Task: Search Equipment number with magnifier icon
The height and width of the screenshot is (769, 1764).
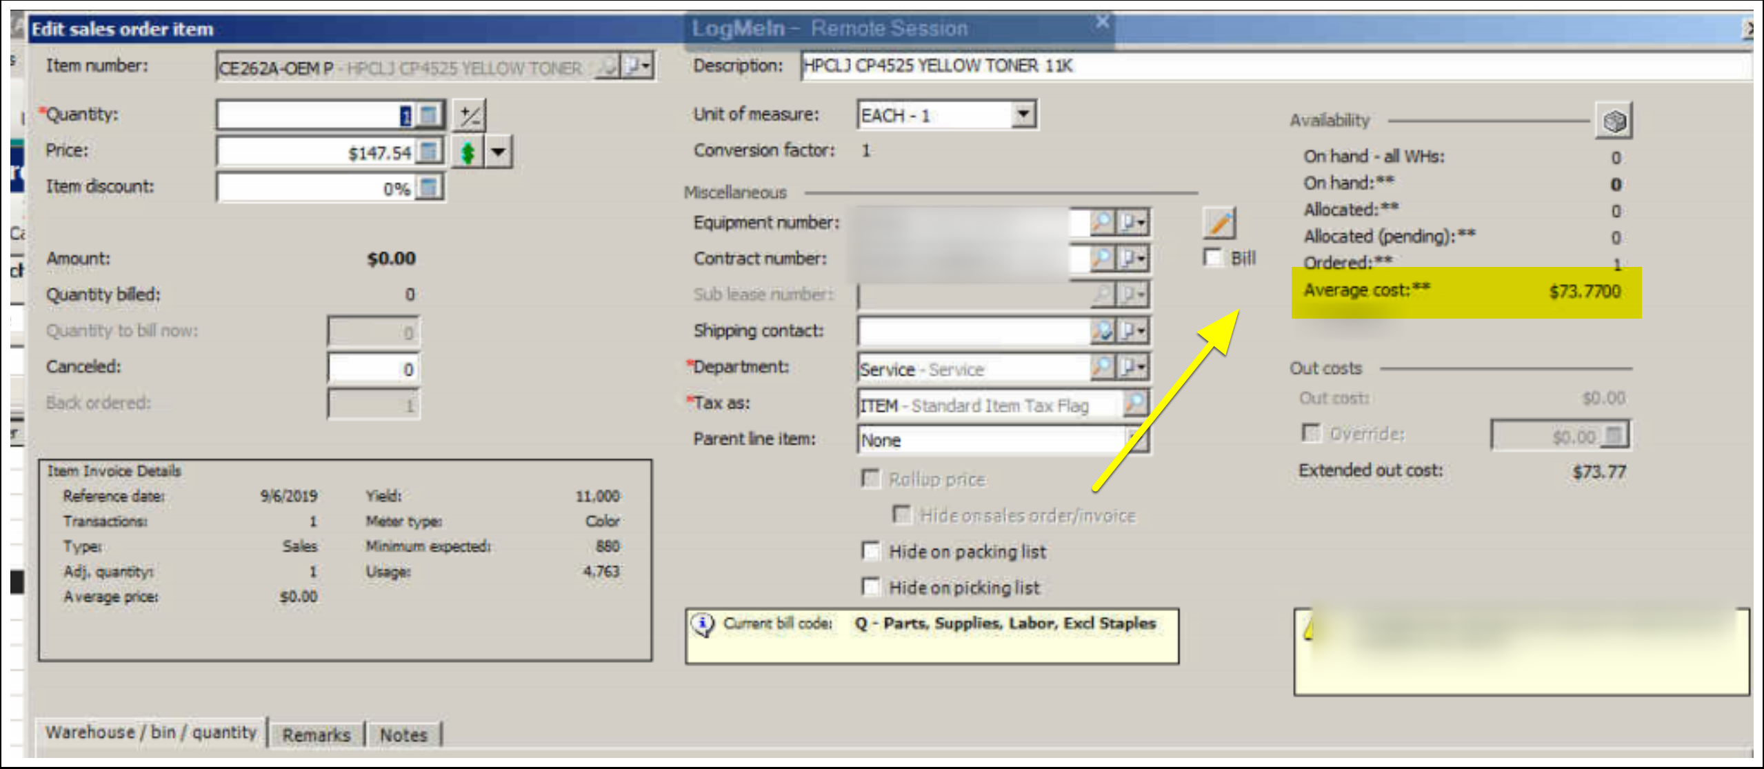Action: (x=1101, y=223)
